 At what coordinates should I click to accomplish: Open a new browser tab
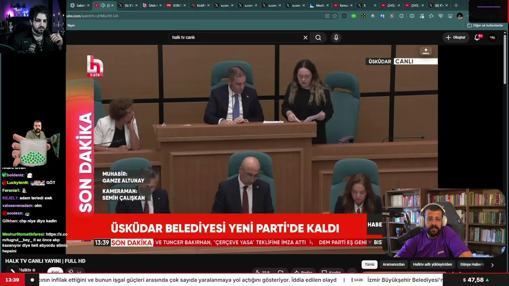(x=456, y=5)
